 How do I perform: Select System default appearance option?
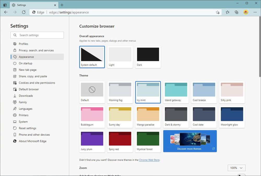point(92,57)
